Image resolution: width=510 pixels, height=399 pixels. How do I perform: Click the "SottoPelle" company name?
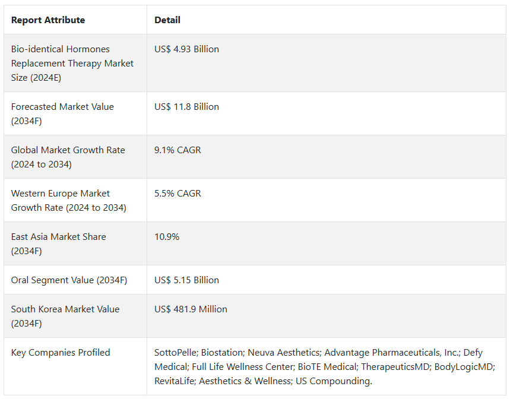coord(175,353)
